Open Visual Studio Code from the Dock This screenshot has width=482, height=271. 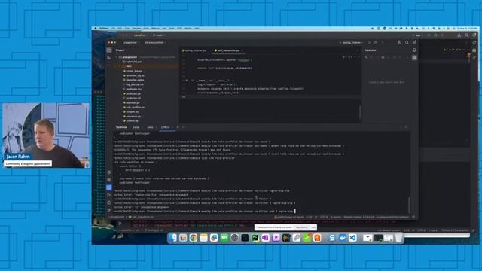(353, 238)
